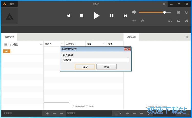Expand the 不分组 grouping dropdown

point(41,45)
